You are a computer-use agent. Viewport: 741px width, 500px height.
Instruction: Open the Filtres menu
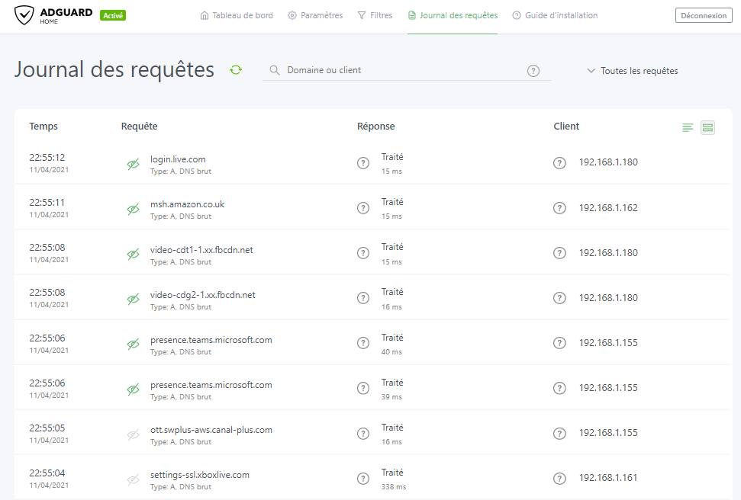coord(375,15)
